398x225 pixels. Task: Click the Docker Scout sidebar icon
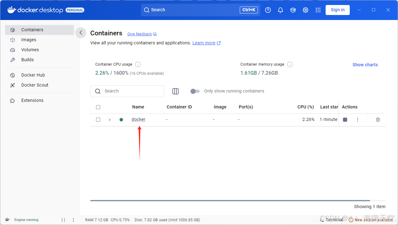click(x=13, y=85)
